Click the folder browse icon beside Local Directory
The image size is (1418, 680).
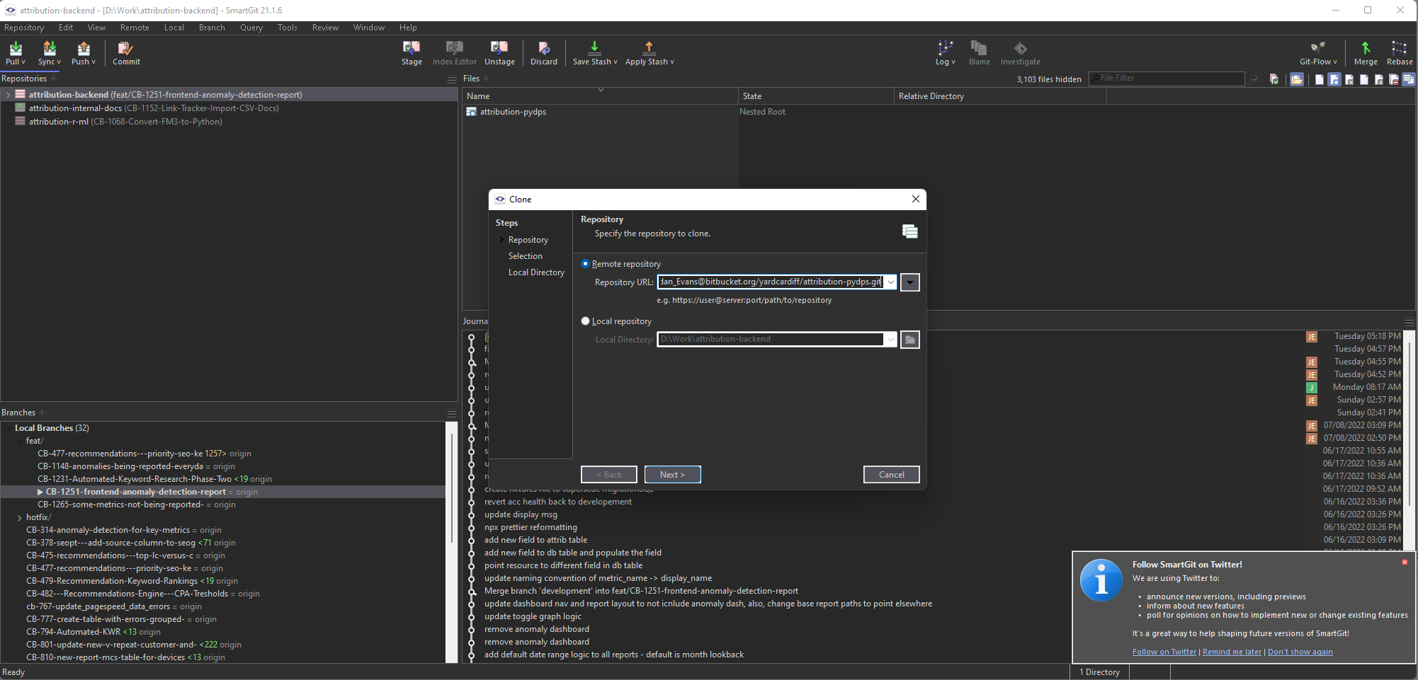[x=910, y=340]
